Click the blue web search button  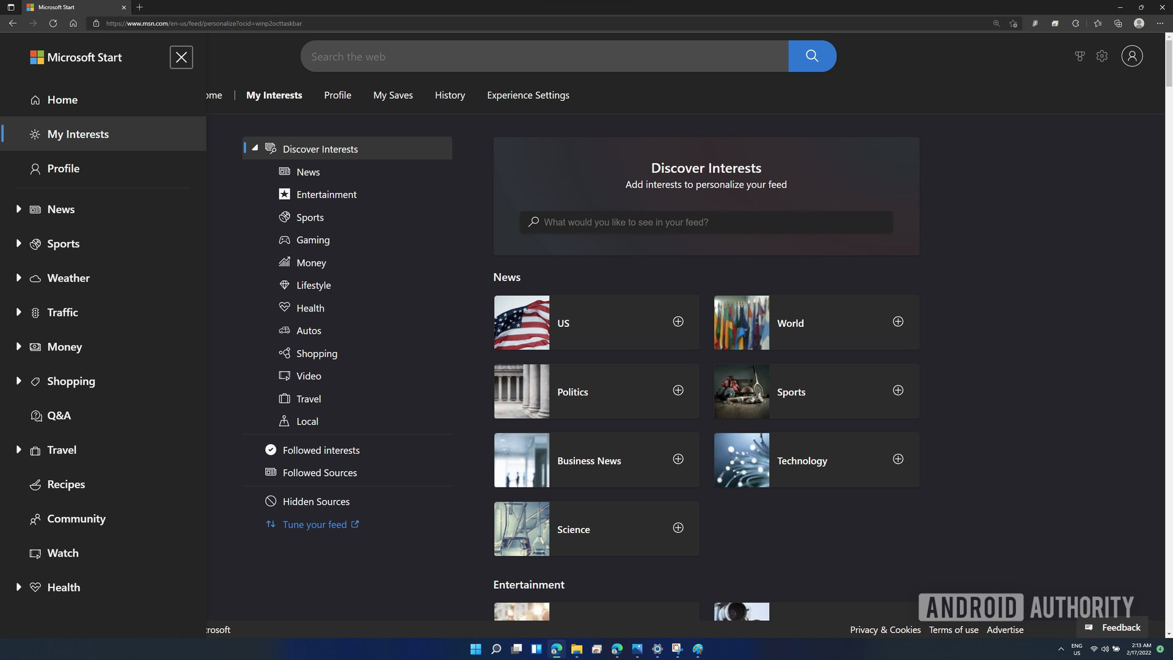click(x=811, y=56)
